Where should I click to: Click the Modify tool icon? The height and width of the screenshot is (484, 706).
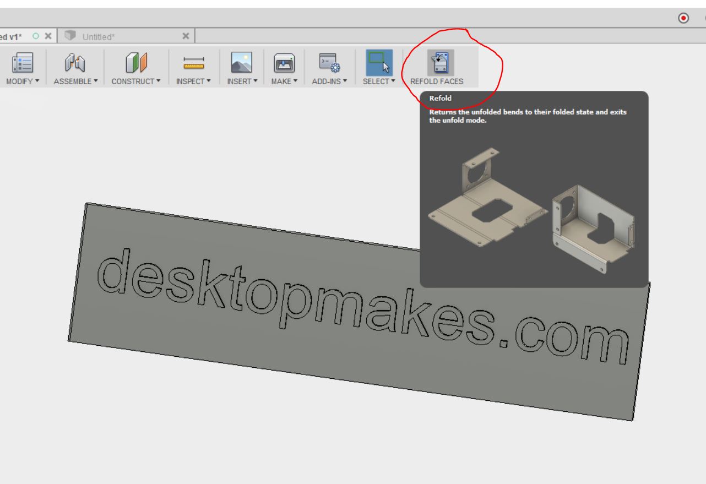pos(24,63)
